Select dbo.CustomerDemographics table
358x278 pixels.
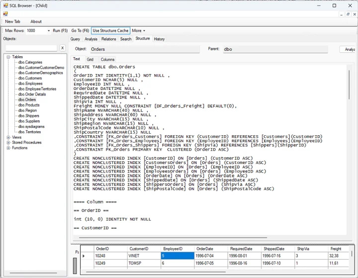(40, 73)
